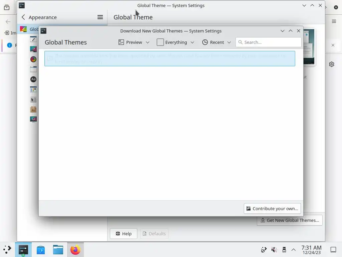This screenshot has width=342, height=257.
Task: Click Get New Global Themes... button
Action: [x=290, y=220]
